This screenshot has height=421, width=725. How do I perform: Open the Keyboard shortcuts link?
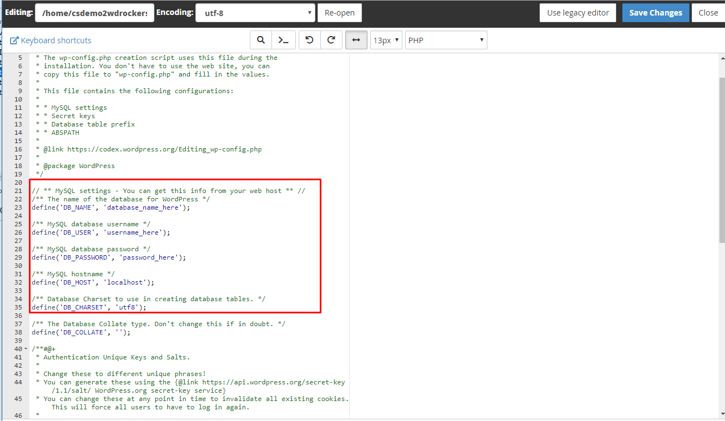pyautogui.click(x=51, y=40)
